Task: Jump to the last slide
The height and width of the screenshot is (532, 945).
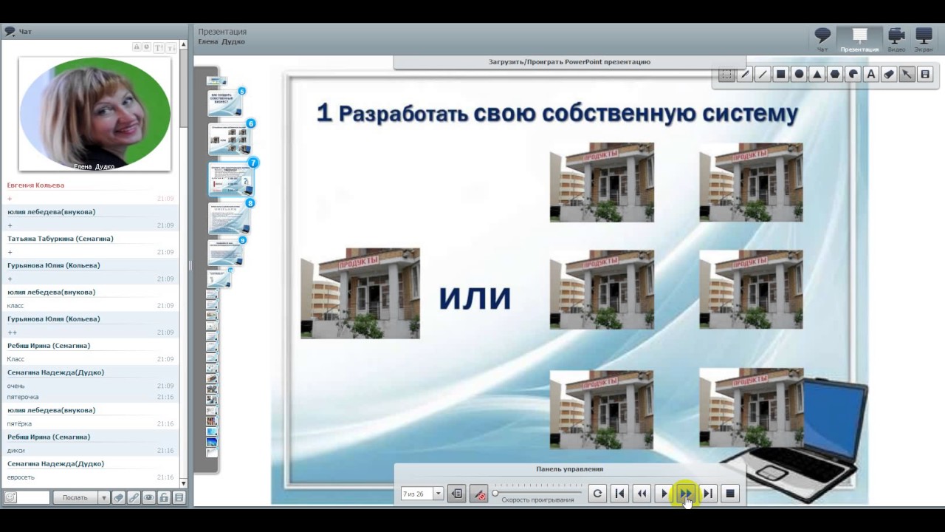Action: coord(708,494)
